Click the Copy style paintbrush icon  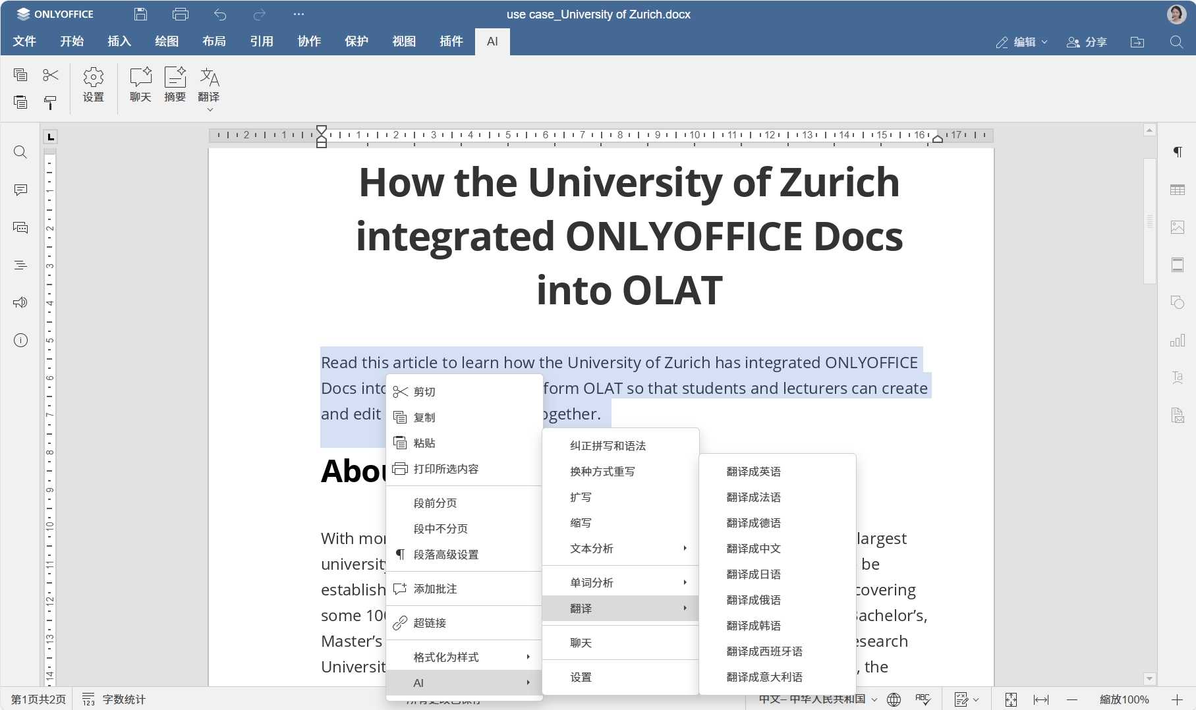click(x=50, y=102)
